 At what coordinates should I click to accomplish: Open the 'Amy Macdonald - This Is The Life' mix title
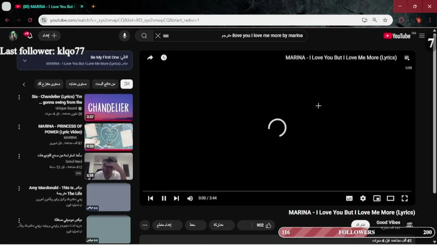56,191
